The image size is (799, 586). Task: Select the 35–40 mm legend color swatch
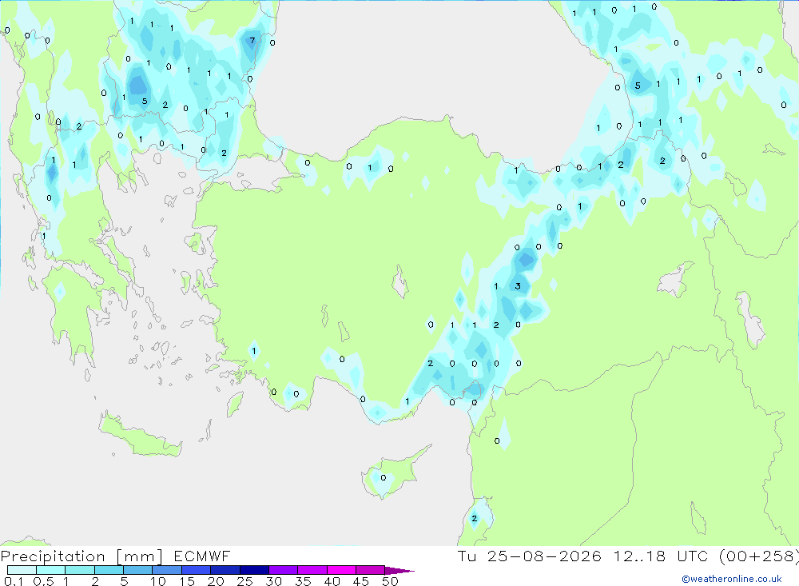312,570
